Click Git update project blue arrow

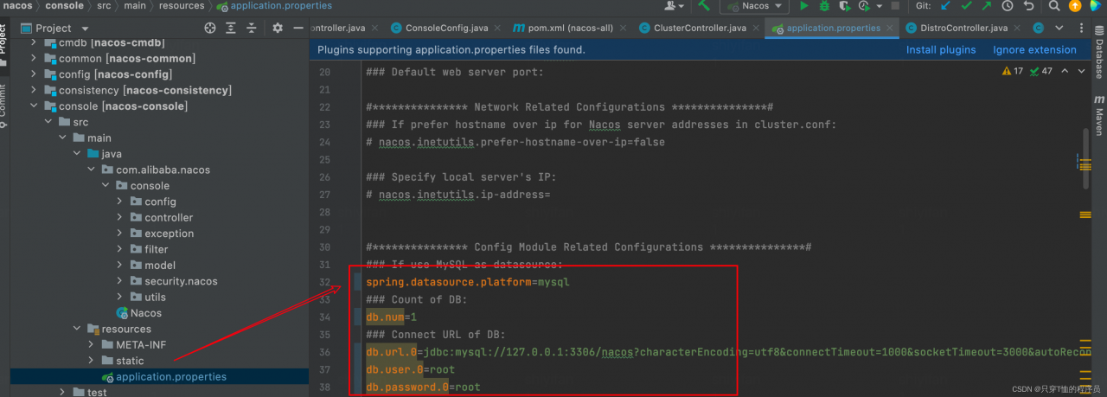946,5
